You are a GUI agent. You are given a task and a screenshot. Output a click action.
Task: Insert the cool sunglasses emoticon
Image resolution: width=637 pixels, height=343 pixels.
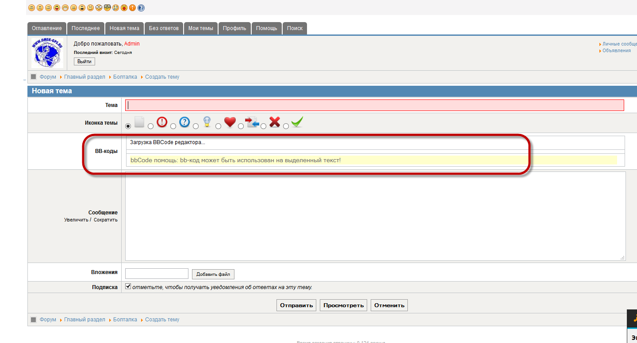[107, 8]
